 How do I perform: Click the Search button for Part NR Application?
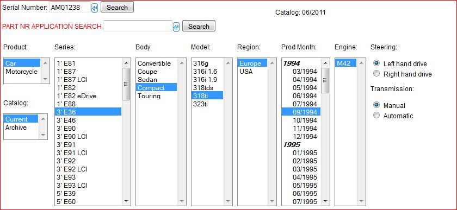coord(199,26)
